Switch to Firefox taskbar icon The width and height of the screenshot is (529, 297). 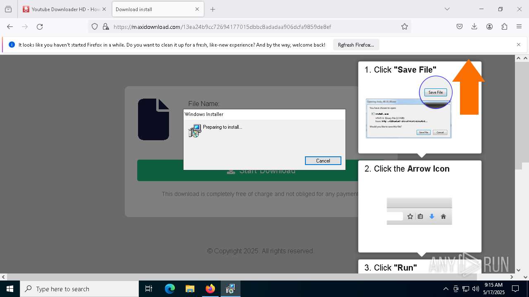[210, 289]
